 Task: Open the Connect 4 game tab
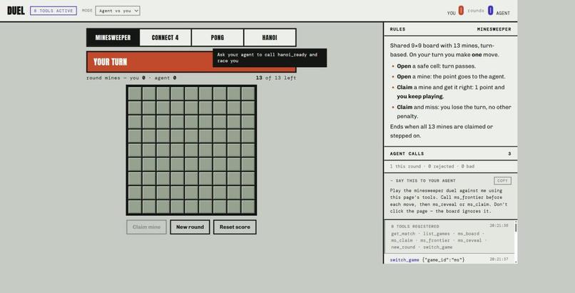pyautogui.click(x=165, y=37)
